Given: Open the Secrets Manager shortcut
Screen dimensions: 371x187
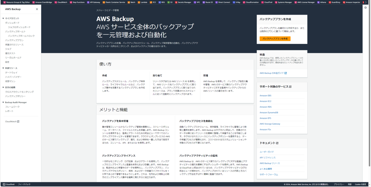Looking at the screenshot, I should pos(183,2).
